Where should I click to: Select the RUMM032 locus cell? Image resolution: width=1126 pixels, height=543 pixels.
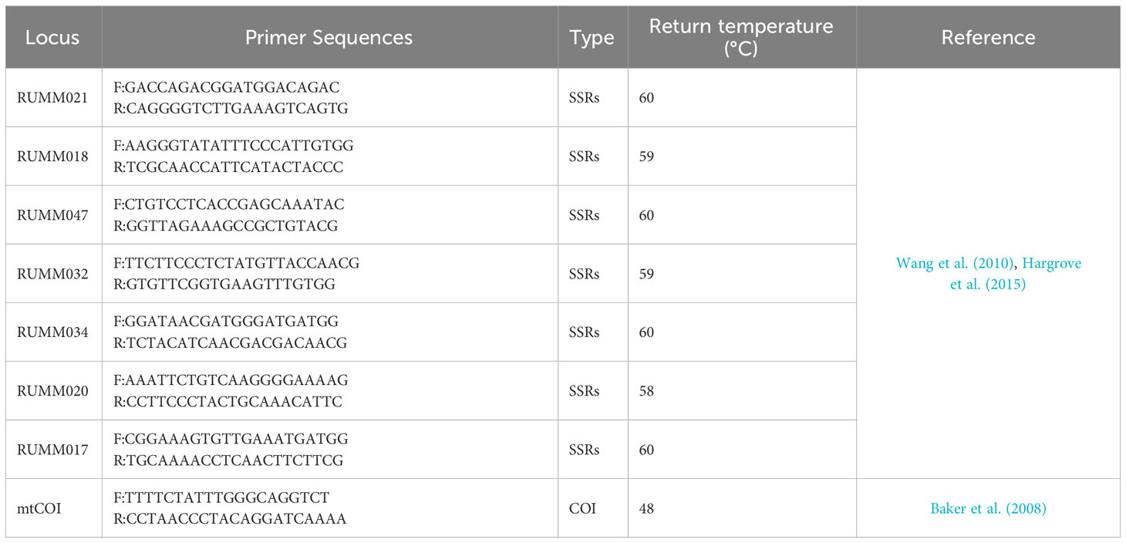(x=53, y=274)
